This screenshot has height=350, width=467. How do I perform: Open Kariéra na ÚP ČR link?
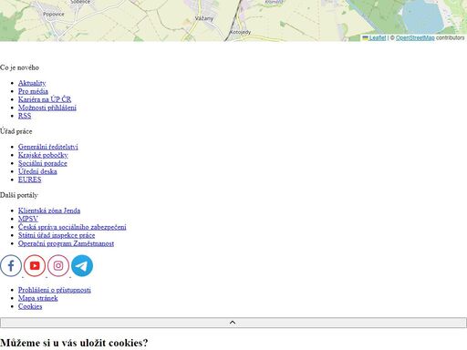click(45, 99)
